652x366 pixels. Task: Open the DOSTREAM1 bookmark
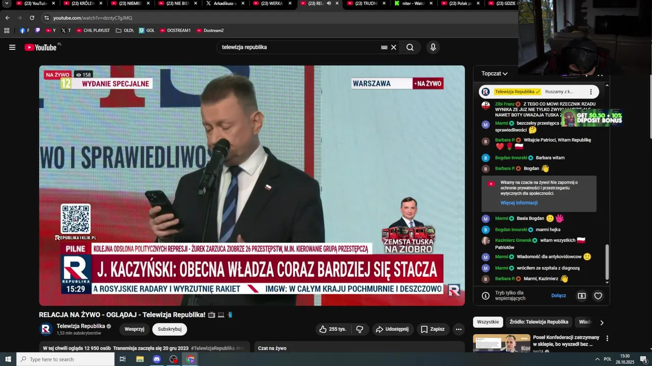tap(175, 30)
